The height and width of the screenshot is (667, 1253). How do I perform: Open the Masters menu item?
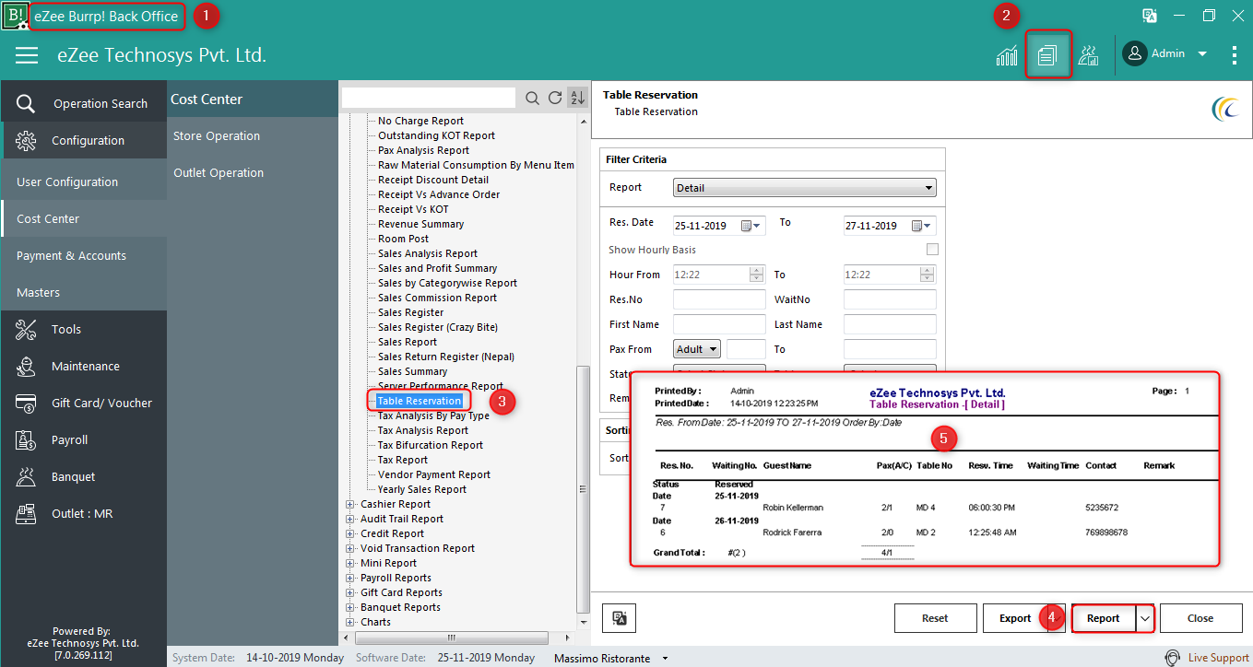point(83,292)
